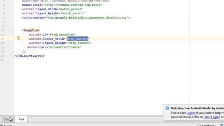
Task: Click the closing RelativeLayout tag
Action: (30, 56)
